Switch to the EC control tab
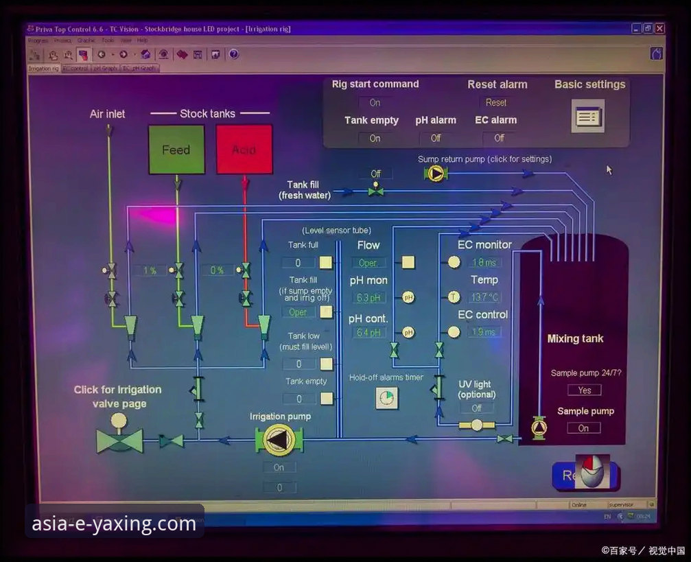Viewport: 691px width, 562px height. (75, 69)
